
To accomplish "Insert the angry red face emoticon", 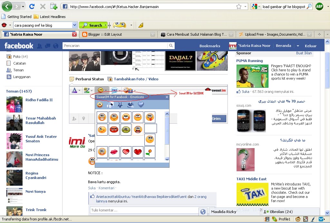I will coord(114,129).
